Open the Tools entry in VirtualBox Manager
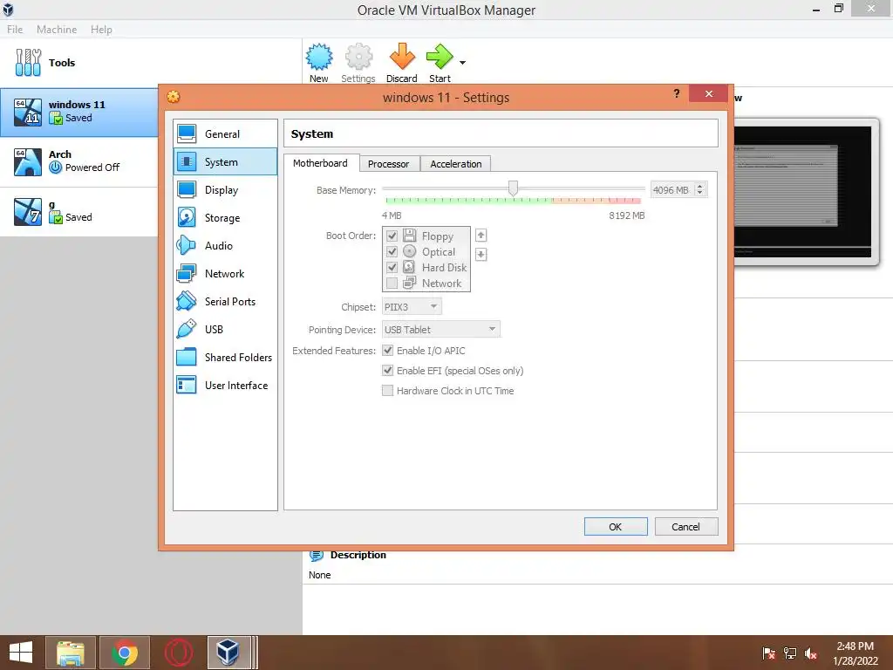 [x=151, y=63]
